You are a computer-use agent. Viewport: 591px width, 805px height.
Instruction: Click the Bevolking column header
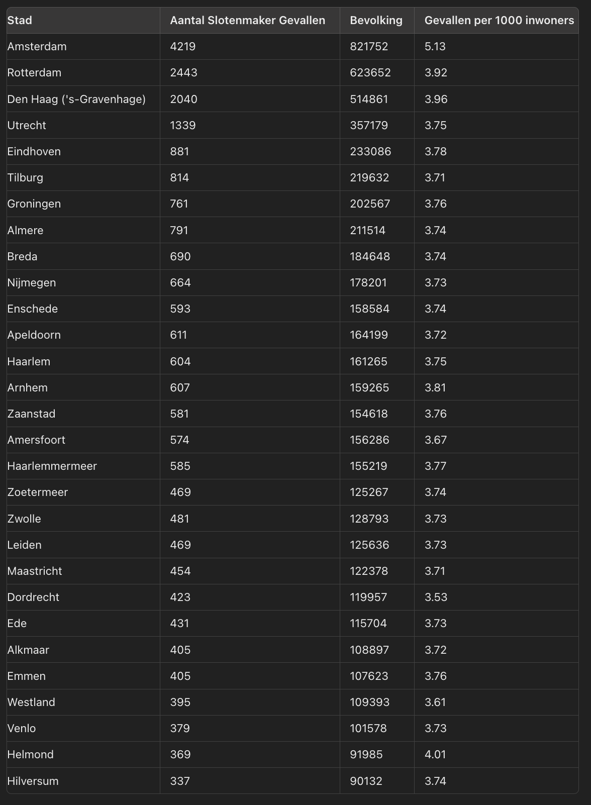pos(376,21)
